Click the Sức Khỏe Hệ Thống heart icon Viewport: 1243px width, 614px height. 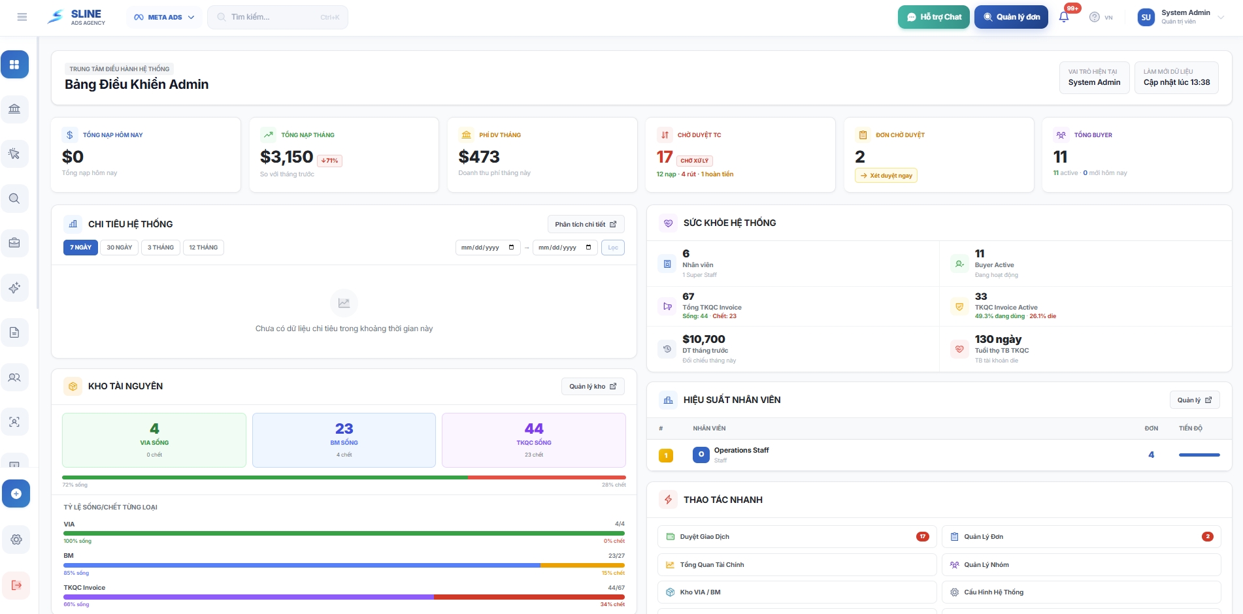[x=668, y=223]
